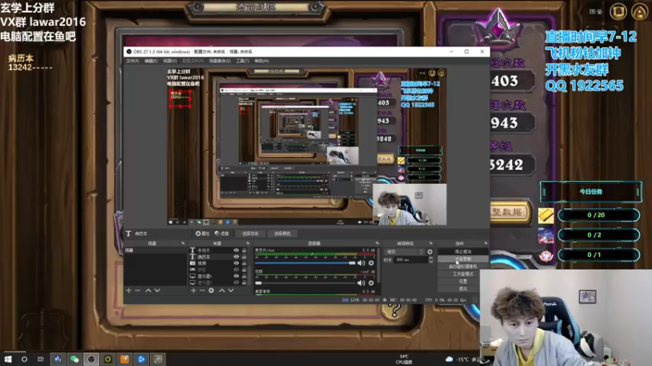Screen dimensions: 652x366
Task: Open the Windows Start menu
Action: point(8,359)
